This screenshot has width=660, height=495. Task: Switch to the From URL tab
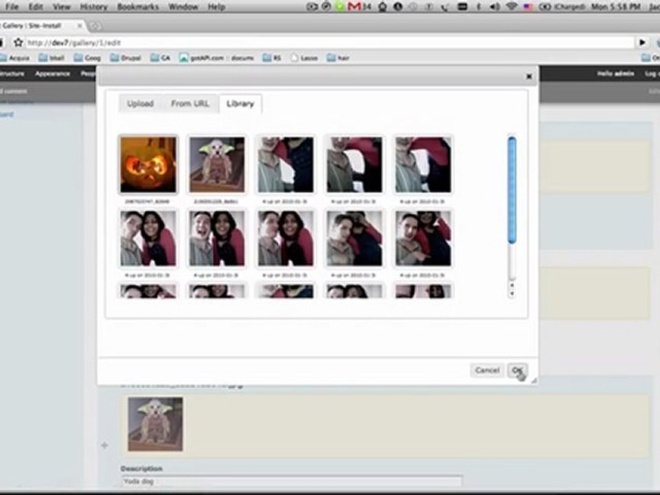click(190, 104)
